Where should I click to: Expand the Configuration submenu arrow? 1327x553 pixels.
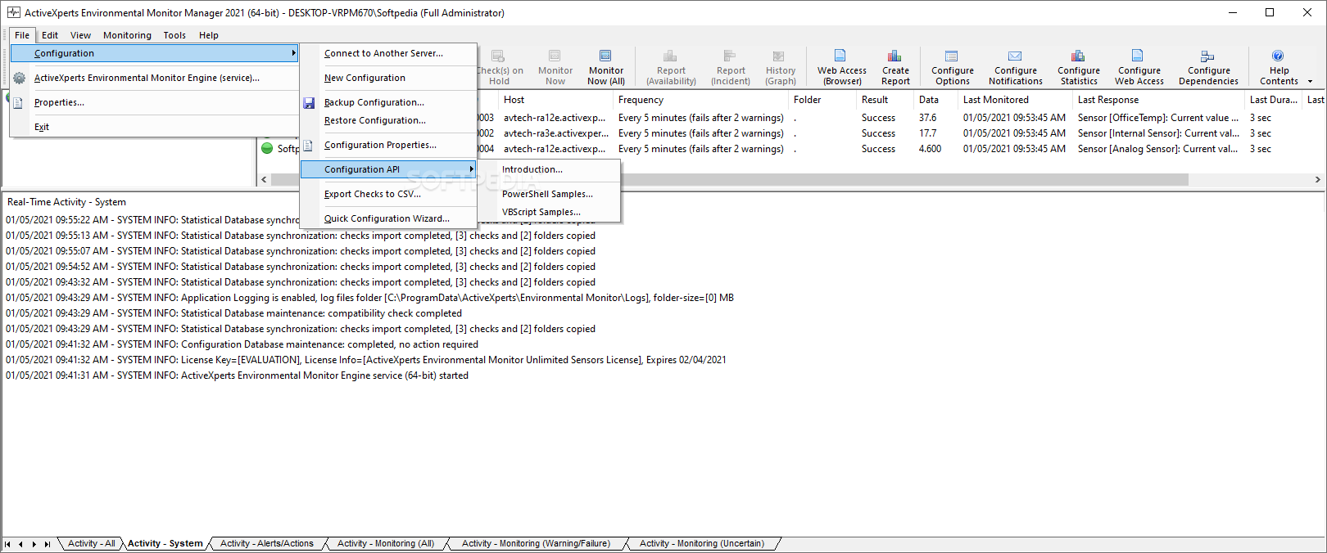tap(293, 53)
